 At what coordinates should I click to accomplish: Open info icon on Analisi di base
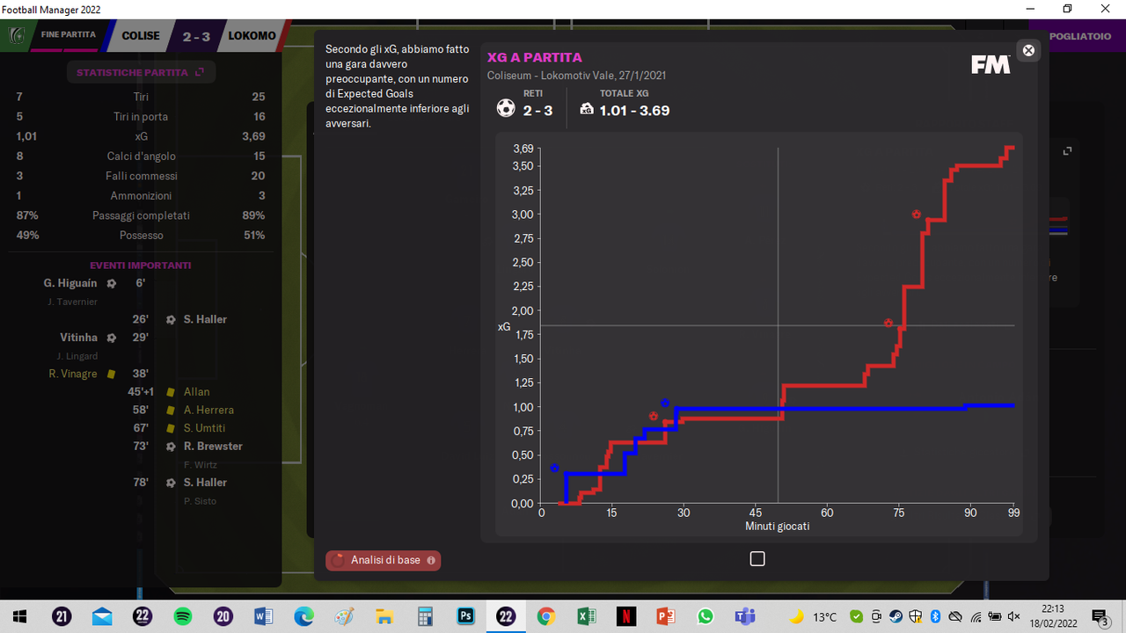[431, 560]
